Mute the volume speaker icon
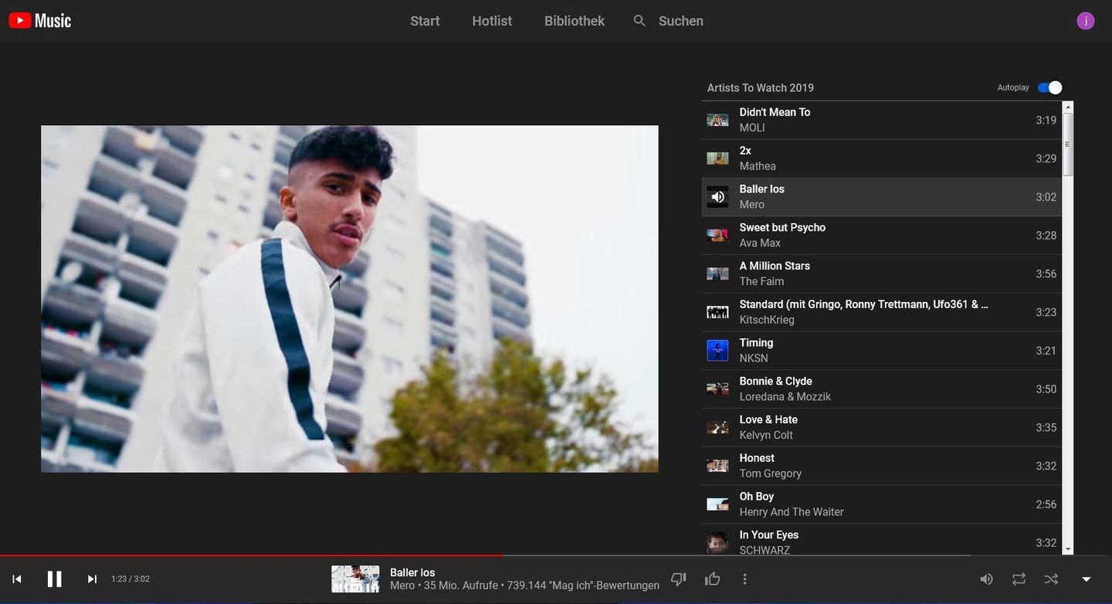1112x604 pixels. [x=986, y=579]
